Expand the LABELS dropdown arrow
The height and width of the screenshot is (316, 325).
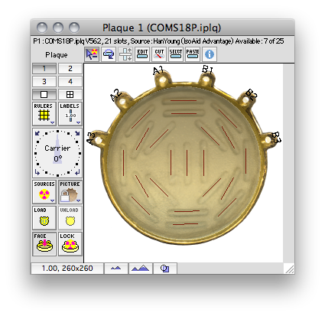point(78,122)
